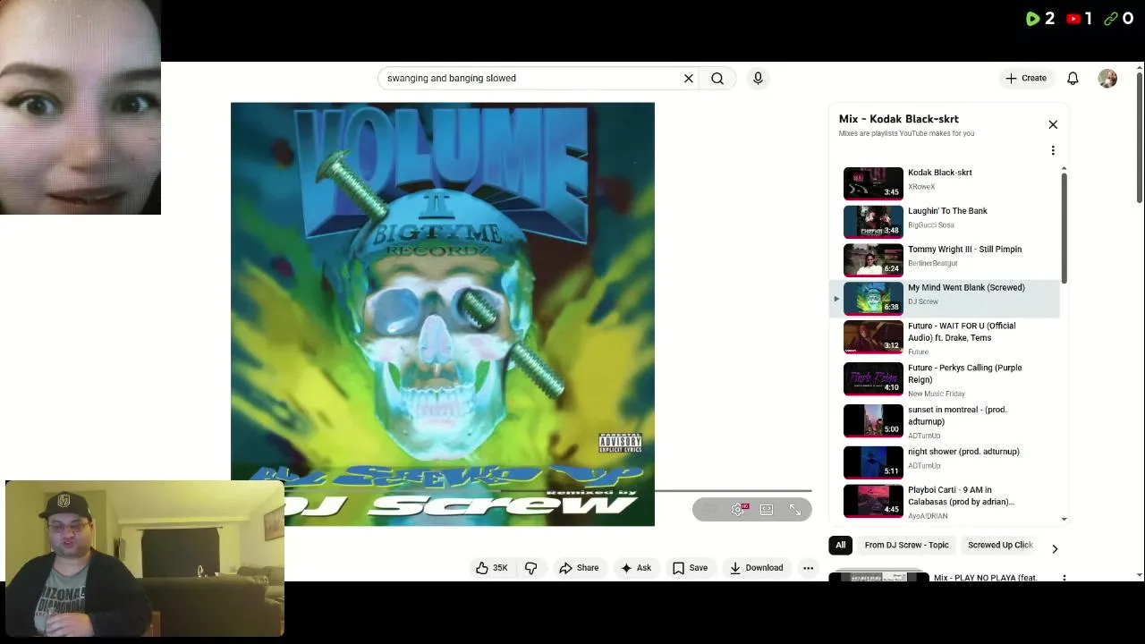Open Future - WAIT FOR U track

(945, 337)
